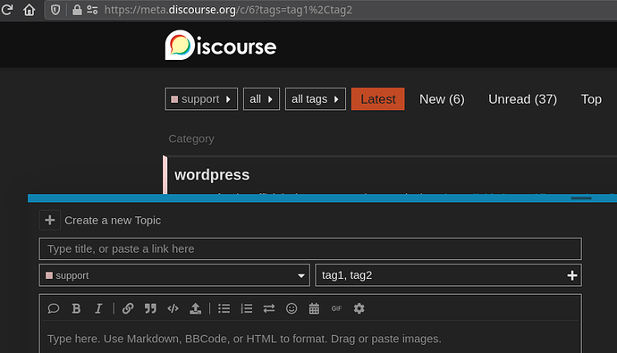Screen dimensions: 617x353
Task: Switch to the New (6) tab
Action: [442, 99]
